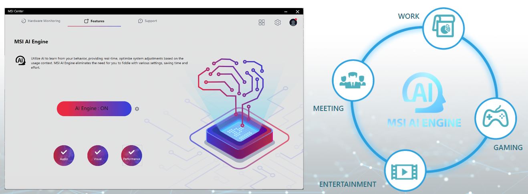Open MSI Center settings gear in header
Viewport: 528px width, 194px height.
click(x=278, y=23)
